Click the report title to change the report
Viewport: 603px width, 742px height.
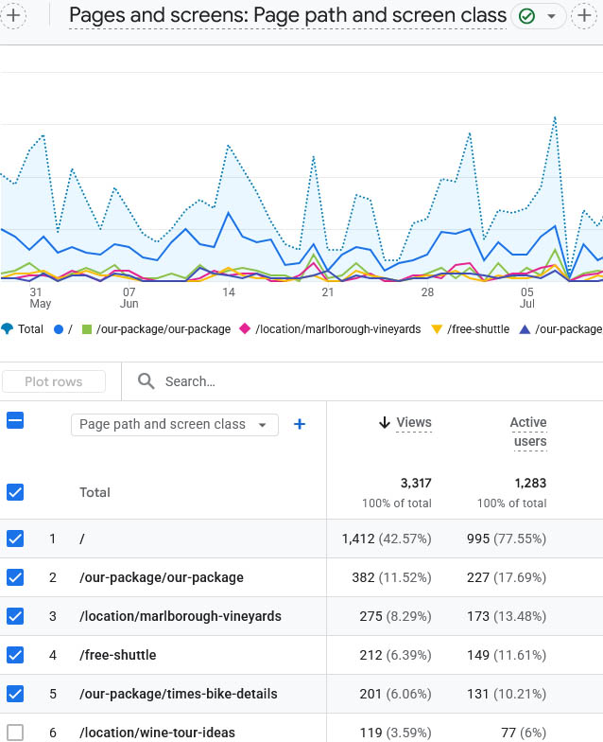tap(287, 15)
